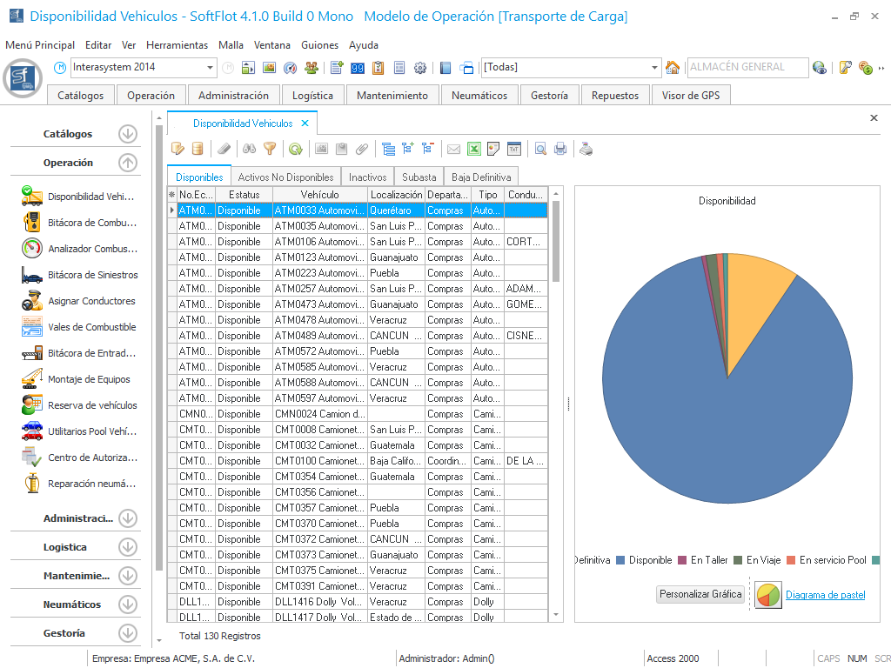Click the home icon beside ALMACÉN GENERAL
Screen dimensions: 891x668
pyautogui.click(x=673, y=68)
